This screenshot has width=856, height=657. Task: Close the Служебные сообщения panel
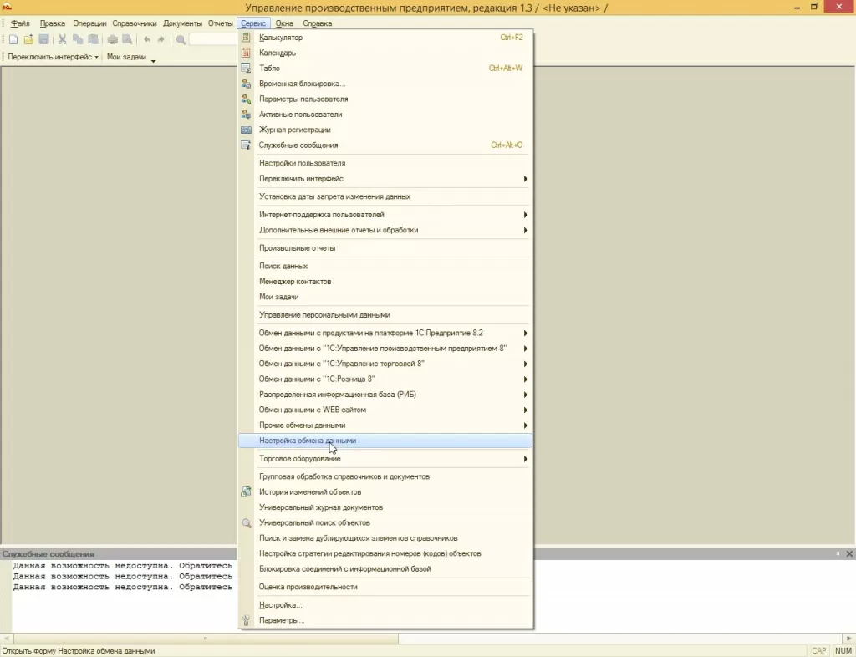point(849,554)
